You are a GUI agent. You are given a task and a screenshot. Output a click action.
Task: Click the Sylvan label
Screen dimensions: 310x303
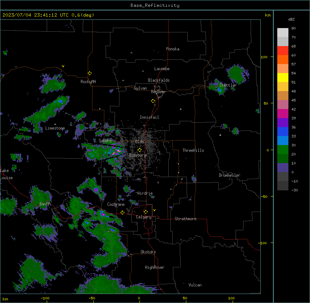coord(140,88)
